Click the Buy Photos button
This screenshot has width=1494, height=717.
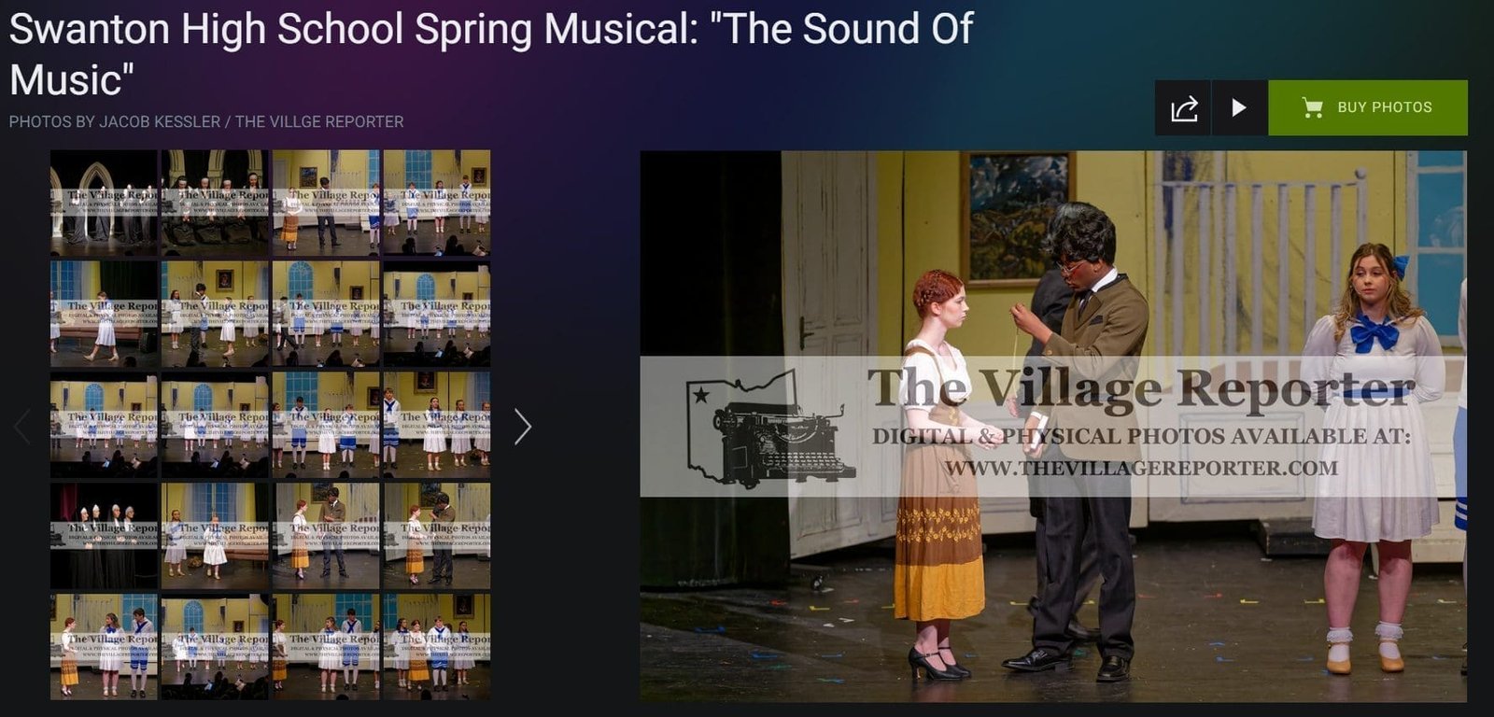coord(1368,108)
